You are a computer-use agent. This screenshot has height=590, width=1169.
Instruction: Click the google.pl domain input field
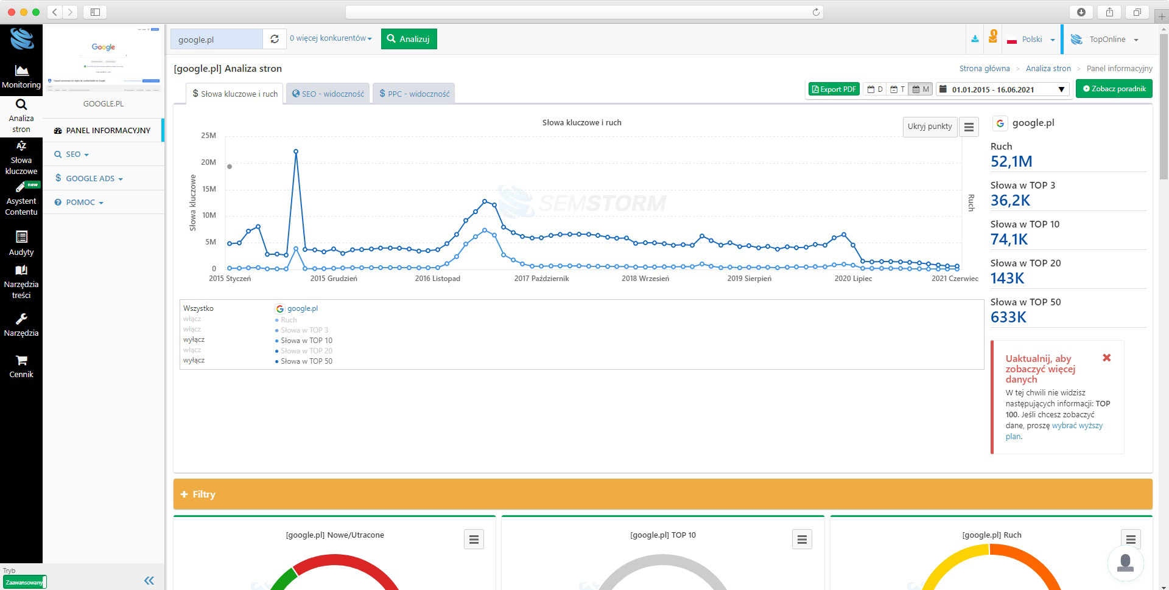(217, 39)
